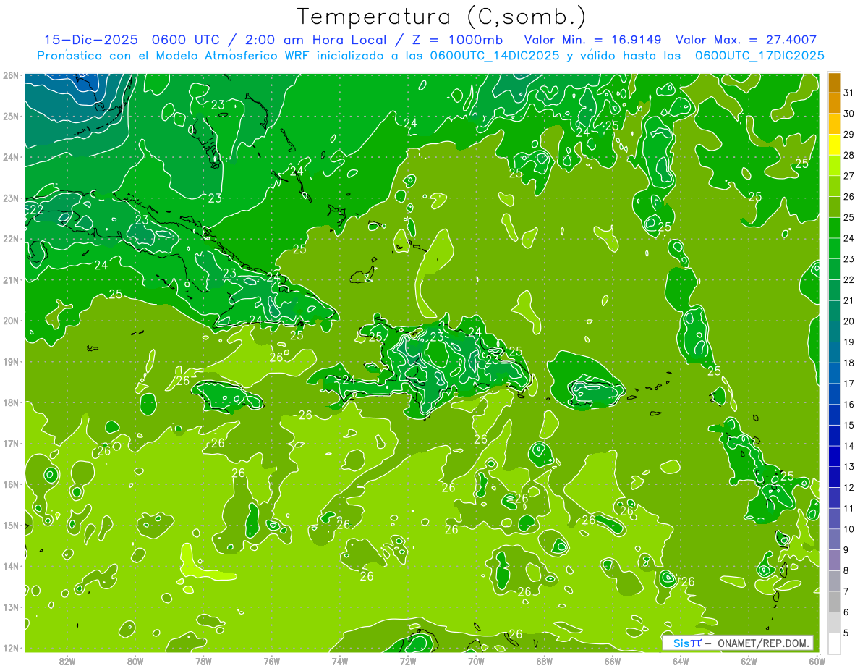Click the "26N" latitude axis label
The height and width of the screenshot is (671, 868).
[11, 75]
